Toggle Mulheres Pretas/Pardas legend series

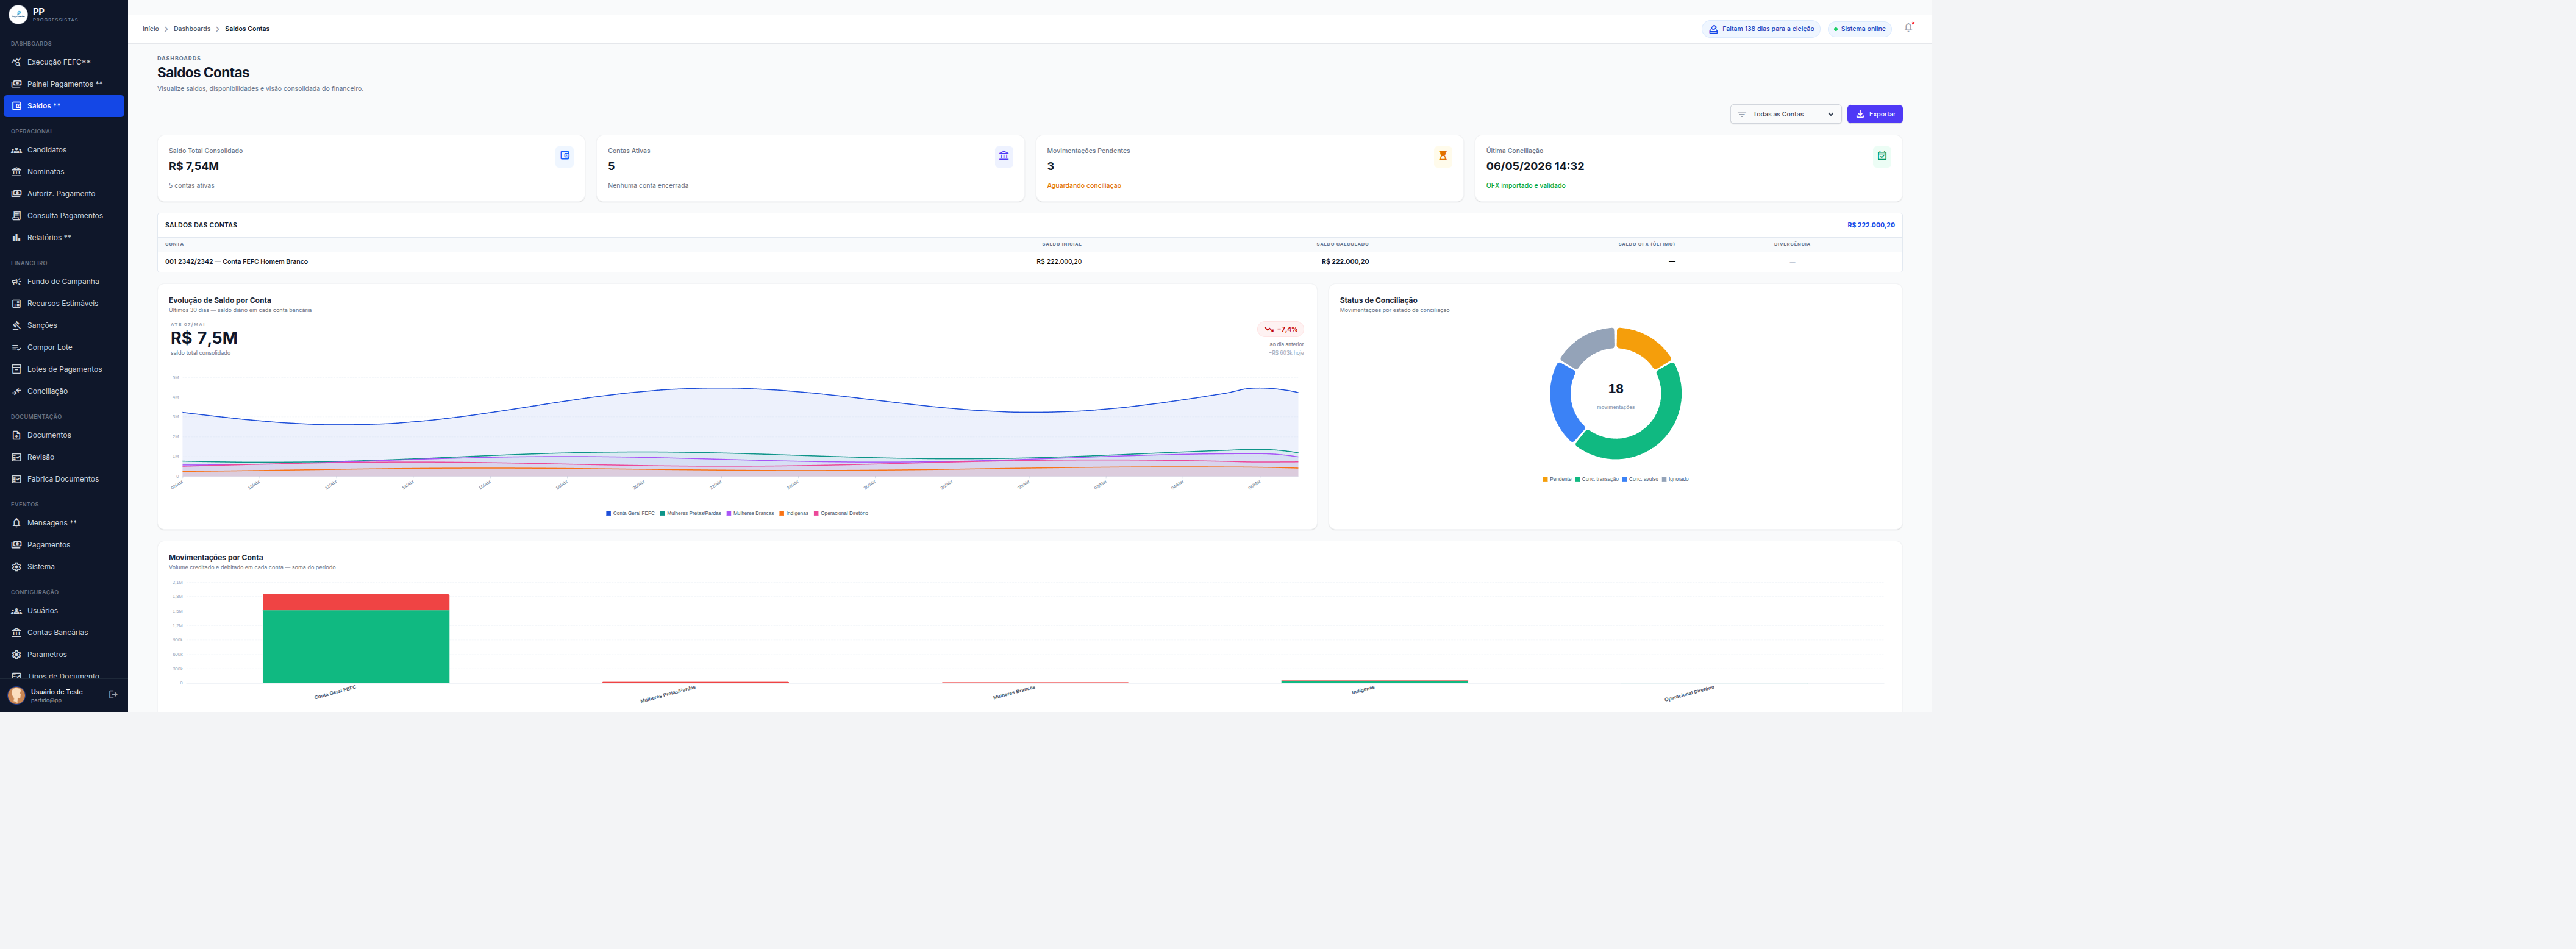691,513
